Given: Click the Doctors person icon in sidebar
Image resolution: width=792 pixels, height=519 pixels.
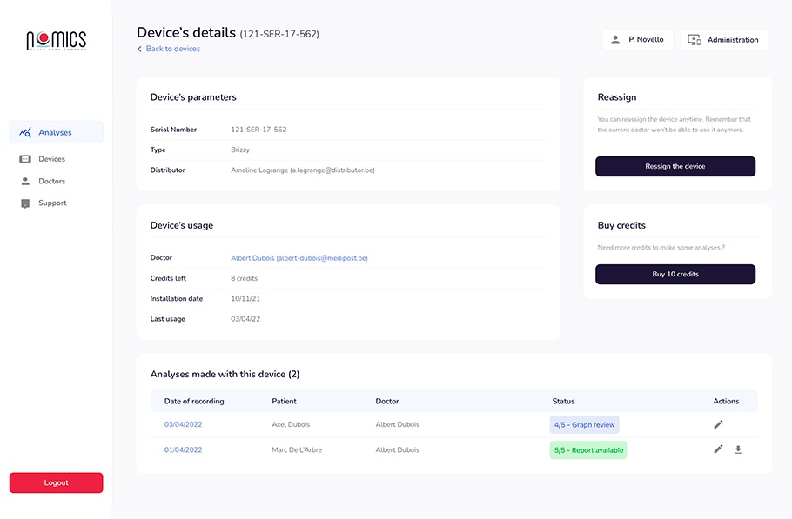Looking at the screenshot, I should pos(25,182).
